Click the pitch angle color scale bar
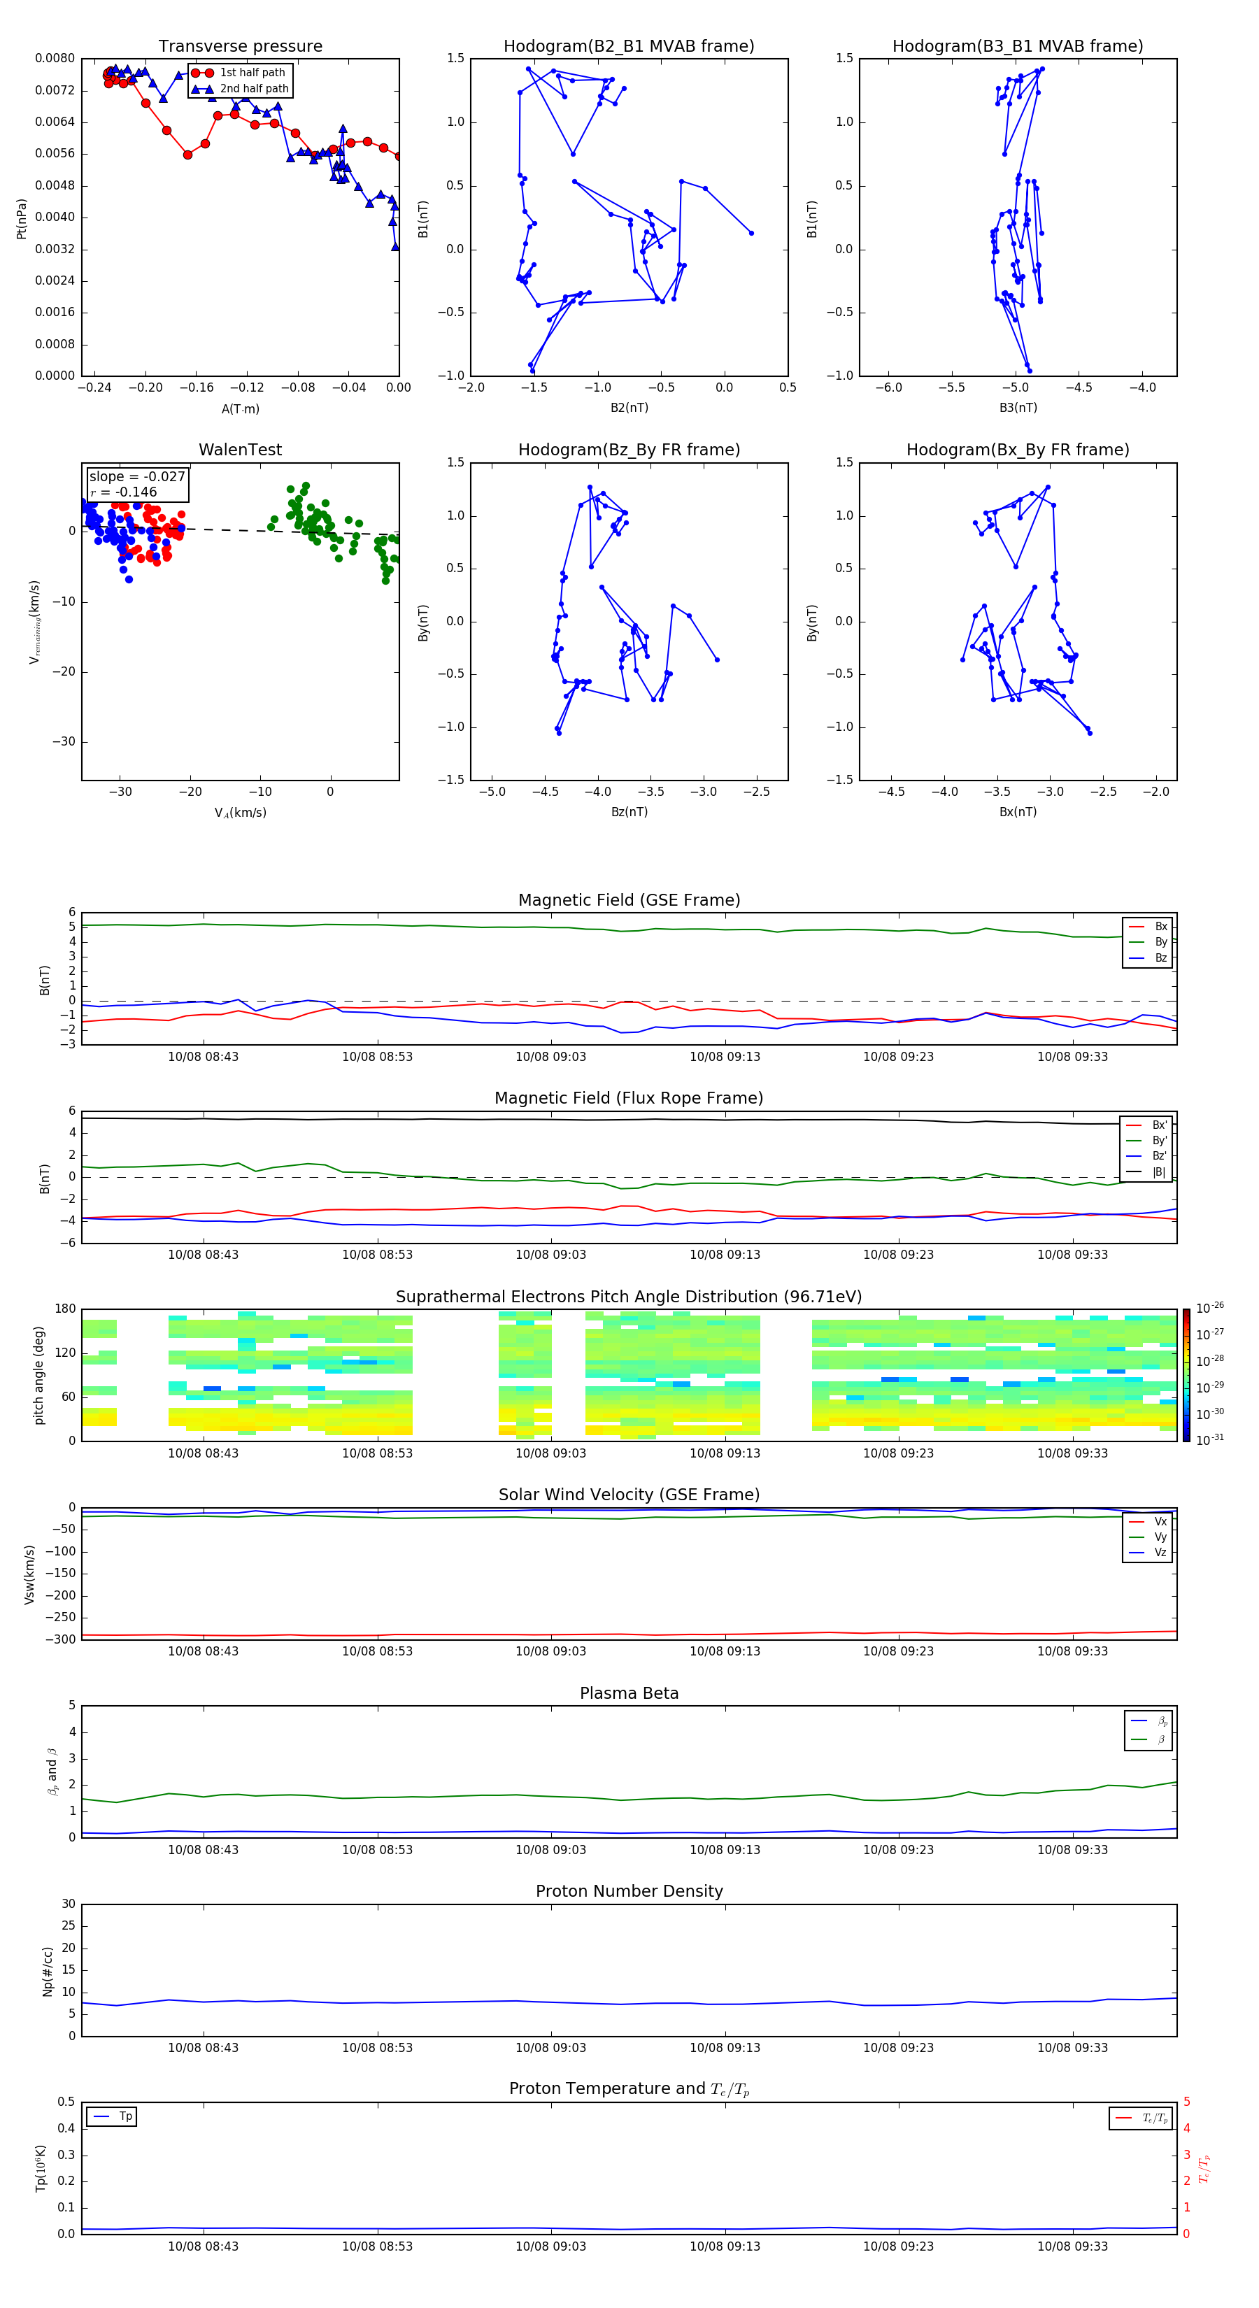 click(x=1186, y=1374)
